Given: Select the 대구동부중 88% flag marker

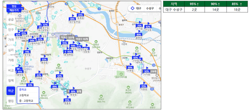Looking at the screenshot, I should (72, 19).
